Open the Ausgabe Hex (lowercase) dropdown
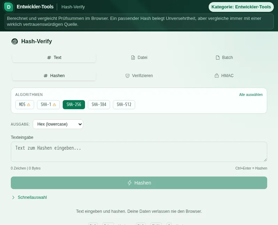278x225 pixels. pyautogui.click(x=58, y=124)
